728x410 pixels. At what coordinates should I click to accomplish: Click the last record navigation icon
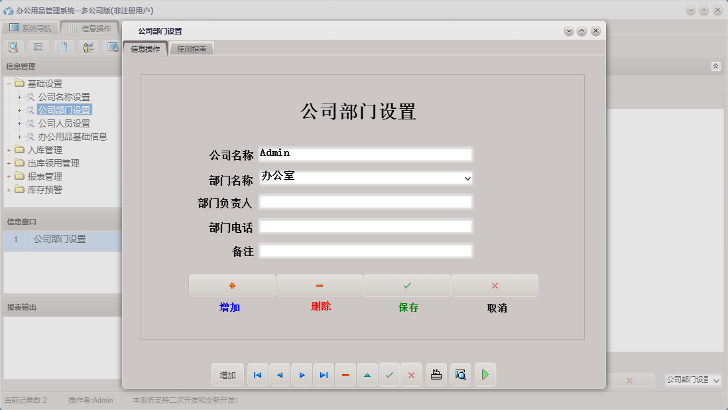click(324, 374)
